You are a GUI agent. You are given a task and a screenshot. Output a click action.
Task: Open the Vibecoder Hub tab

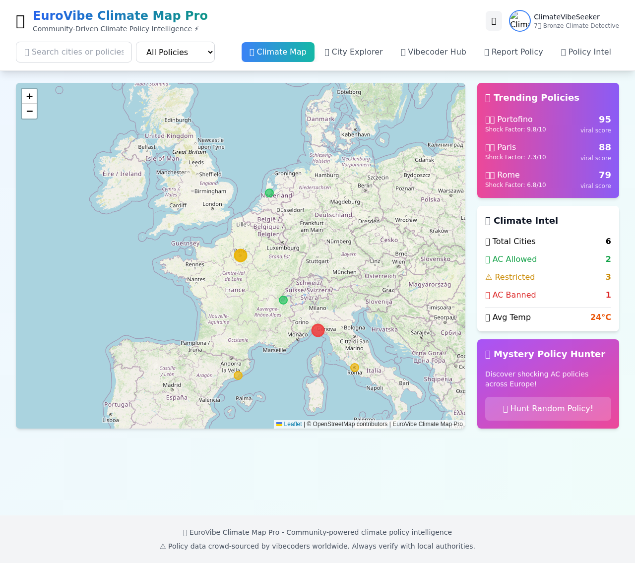point(434,52)
